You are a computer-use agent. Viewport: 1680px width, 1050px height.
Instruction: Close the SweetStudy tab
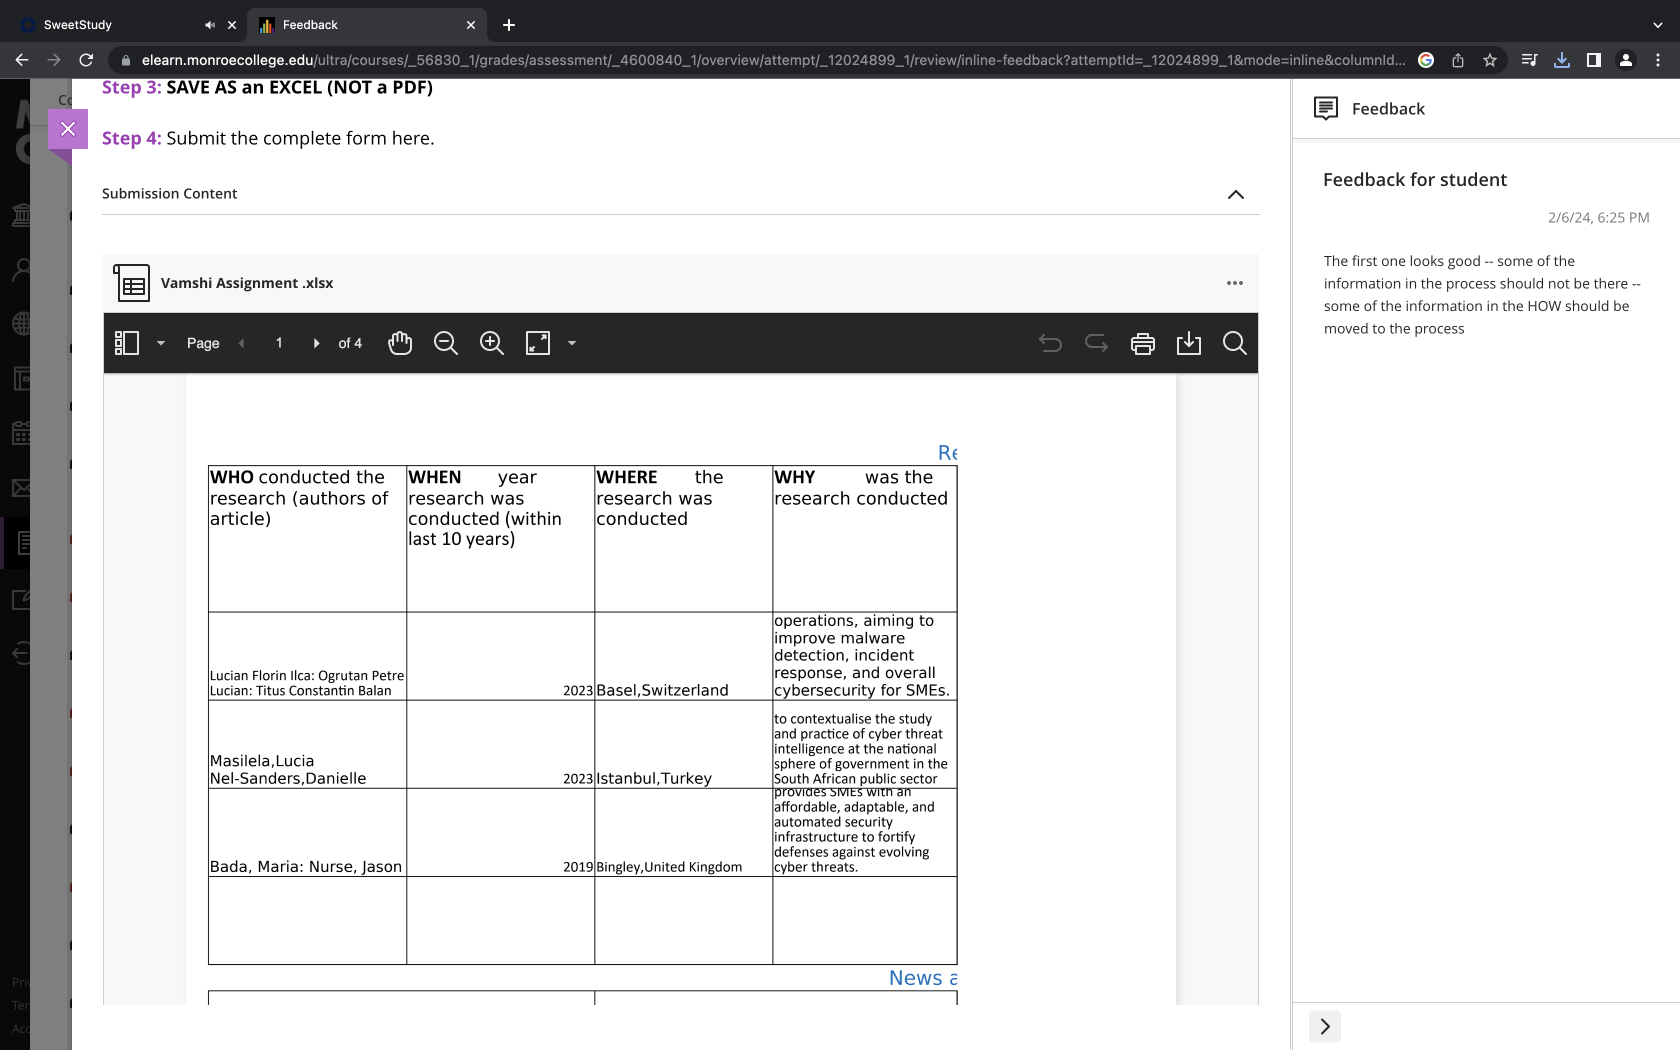coord(232,25)
